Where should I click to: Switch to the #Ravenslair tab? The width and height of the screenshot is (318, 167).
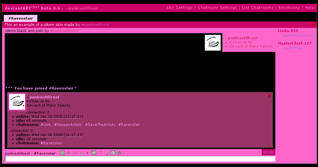tap(21, 18)
